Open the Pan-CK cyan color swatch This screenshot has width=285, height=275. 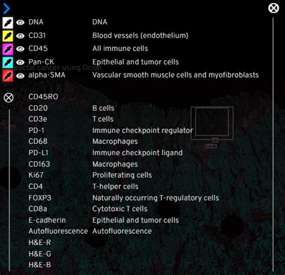click(8, 63)
